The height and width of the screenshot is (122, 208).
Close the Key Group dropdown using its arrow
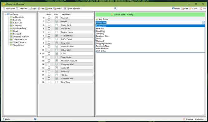coord(203,23)
